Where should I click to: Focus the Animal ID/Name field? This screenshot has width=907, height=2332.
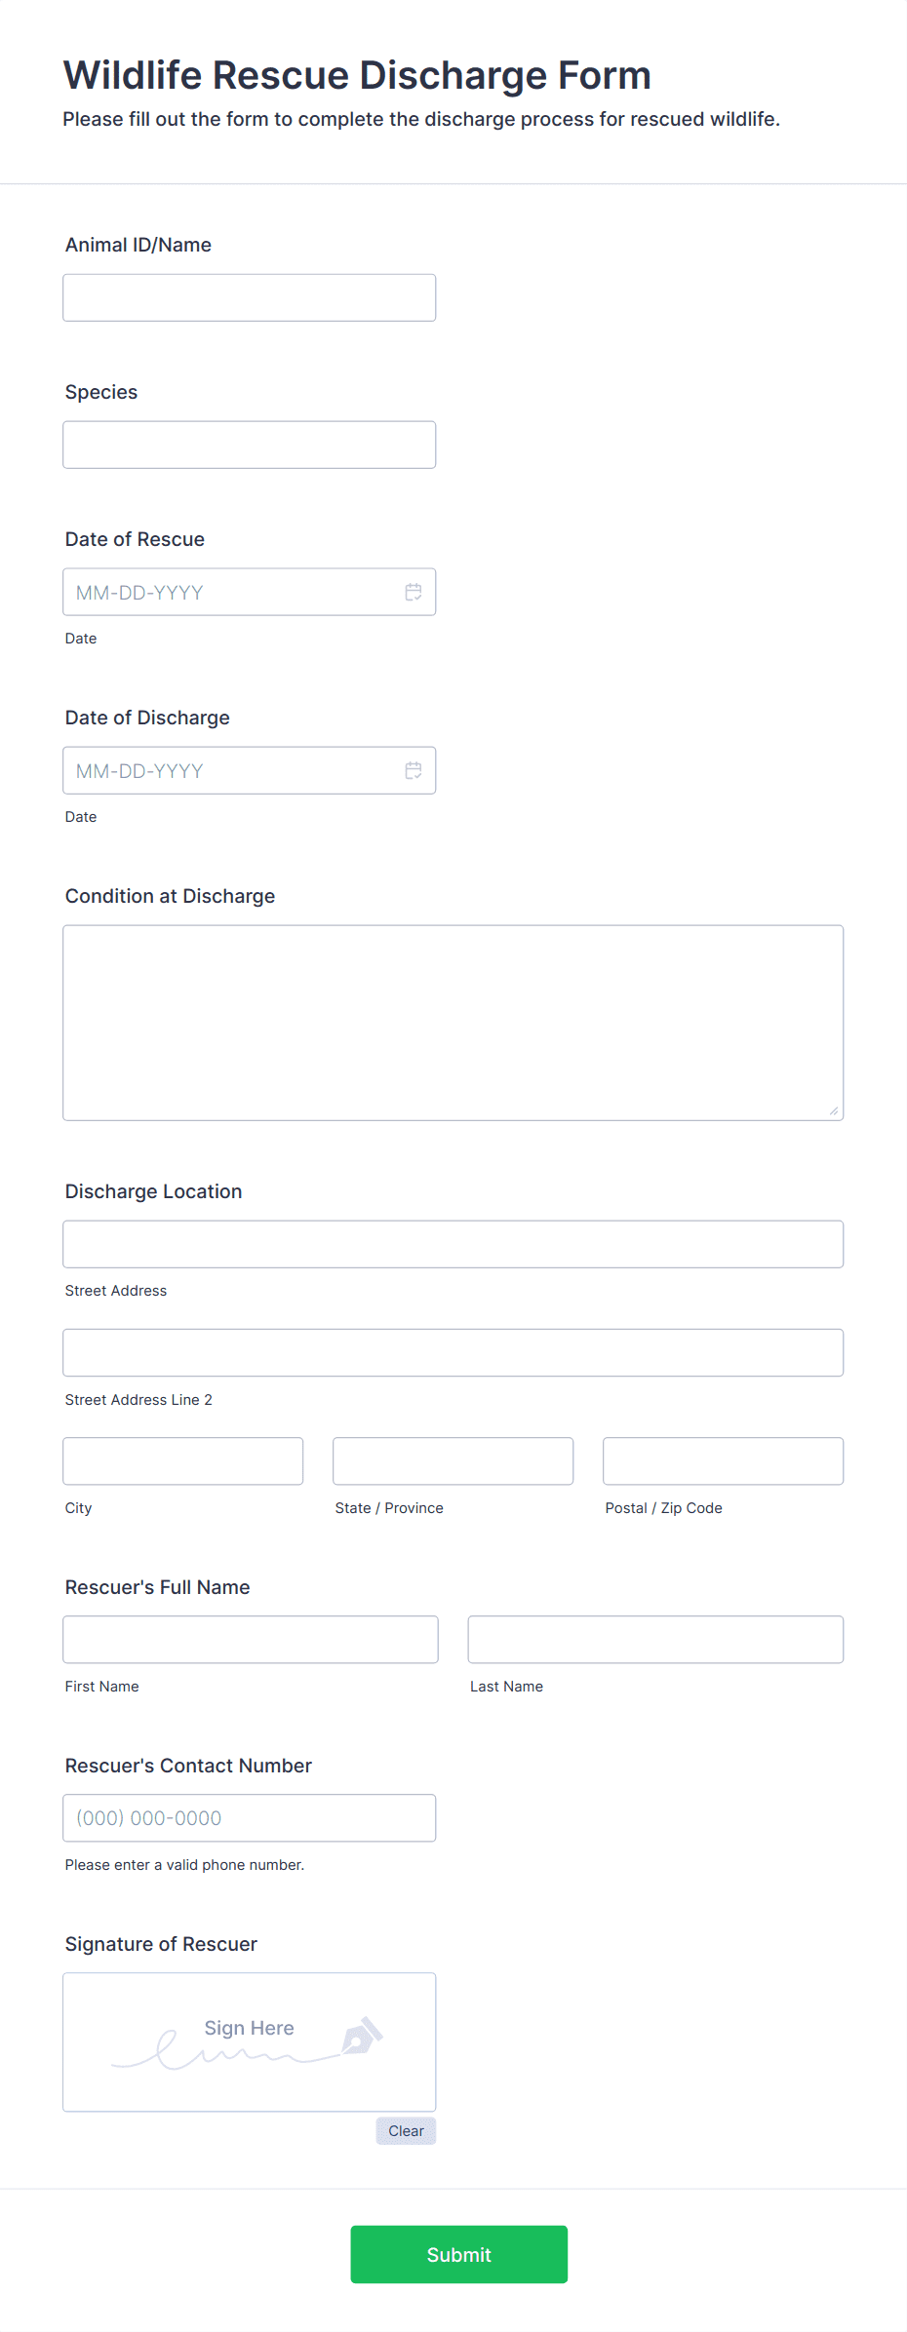pos(250,297)
